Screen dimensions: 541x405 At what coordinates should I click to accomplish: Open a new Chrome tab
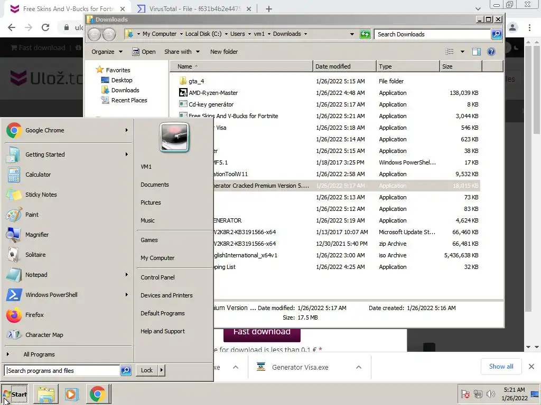coord(269,9)
